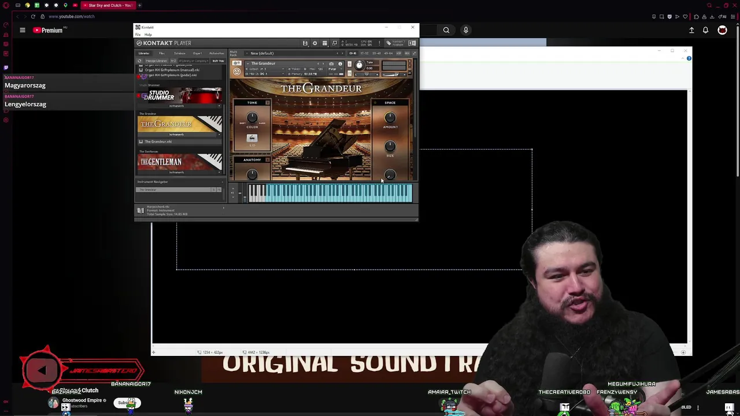Open dropdown arrow beside Studio Drummer Instruments
The height and width of the screenshot is (416, 740).
click(219, 106)
